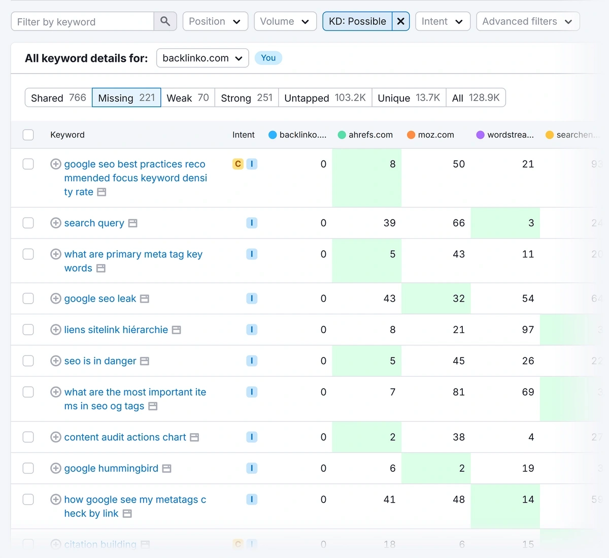Viewport: 609px width, 558px height.
Task: Click plus icon next to 'search query'
Action: pos(56,223)
